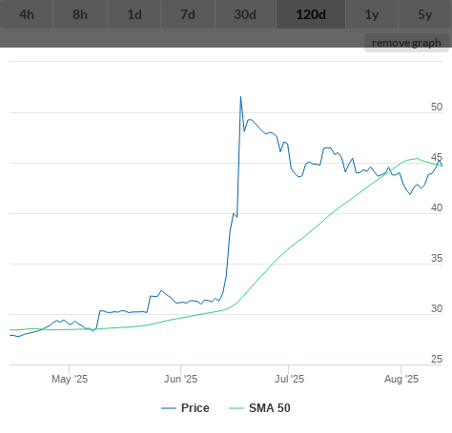Image resolution: width=452 pixels, height=433 pixels.
Task: Choose the 1d range tab
Action: pos(134,14)
